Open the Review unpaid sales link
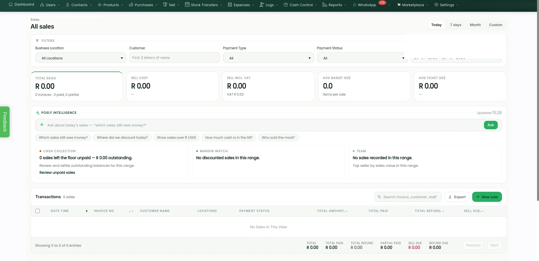 pyautogui.click(x=57, y=172)
